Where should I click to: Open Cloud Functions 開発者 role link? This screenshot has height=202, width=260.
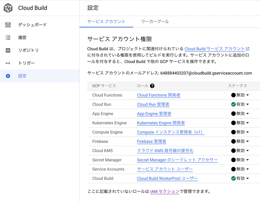[x=159, y=95]
